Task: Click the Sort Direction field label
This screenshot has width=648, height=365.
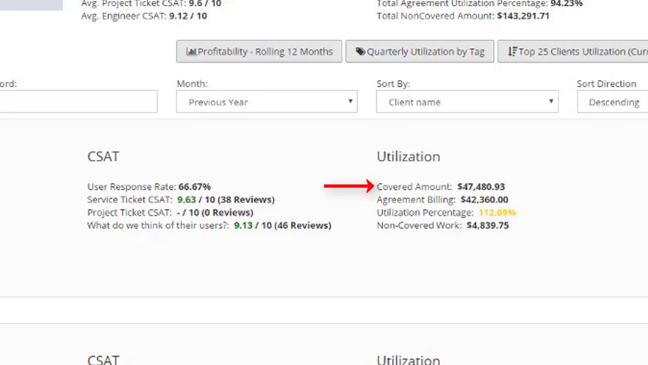Action: pyautogui.click(x=606, y=84)
